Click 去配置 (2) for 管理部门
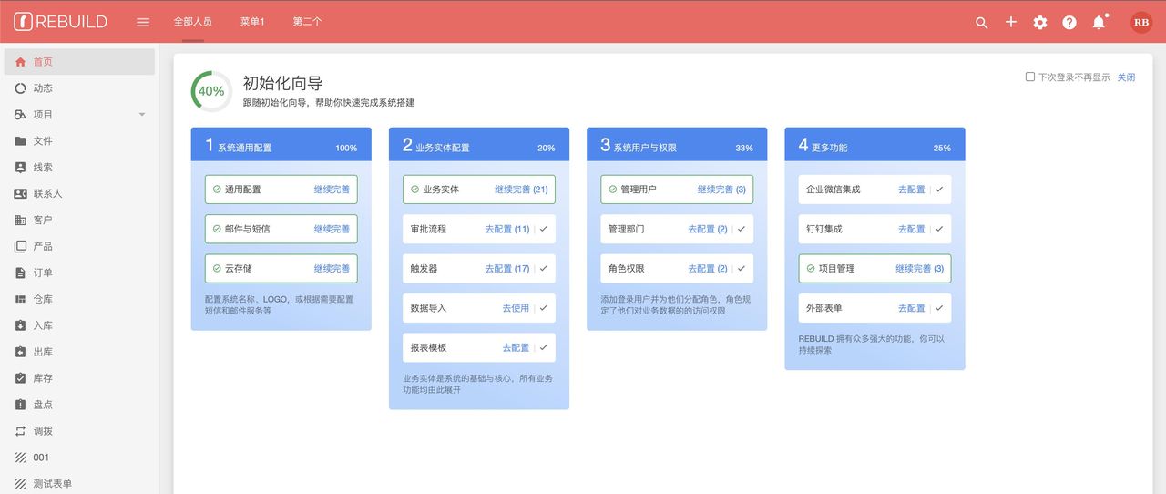The height and width of the screenshot is (494, 1166). (708, 229)
